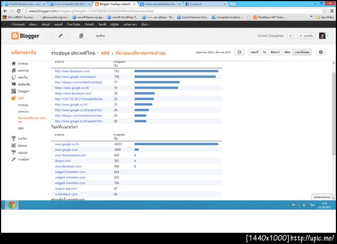The image size is (337, 244).
Task: Open the www.google.co.th referring site
Action: pos(67,144)
